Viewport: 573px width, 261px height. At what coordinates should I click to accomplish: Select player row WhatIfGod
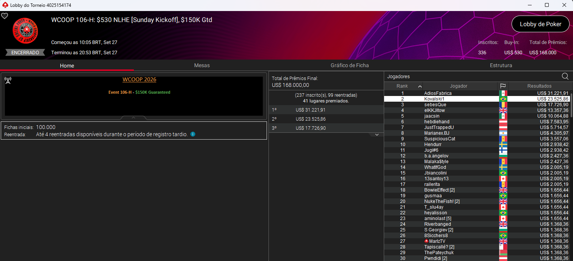477,167
